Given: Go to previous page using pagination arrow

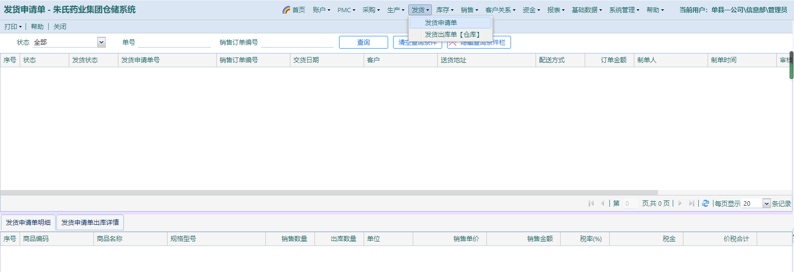Looking at the screenshot, I should click(x=602, y=203).
